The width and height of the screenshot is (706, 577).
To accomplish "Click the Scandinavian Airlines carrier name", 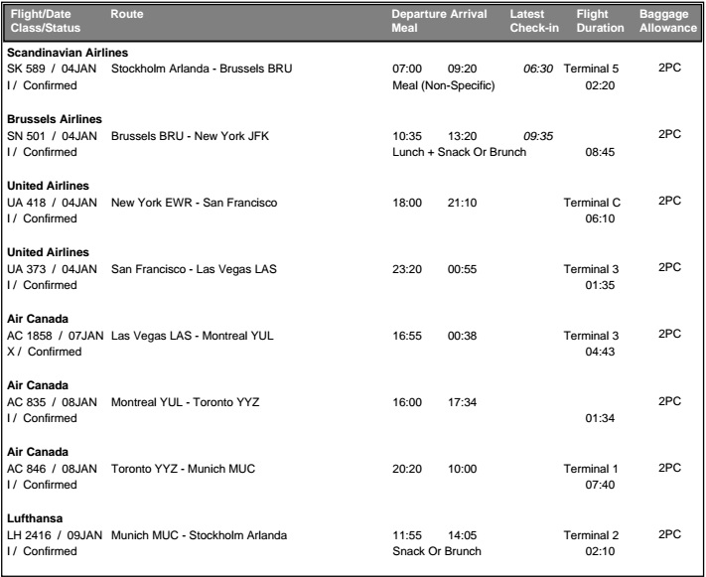I will tap(70, 53).
